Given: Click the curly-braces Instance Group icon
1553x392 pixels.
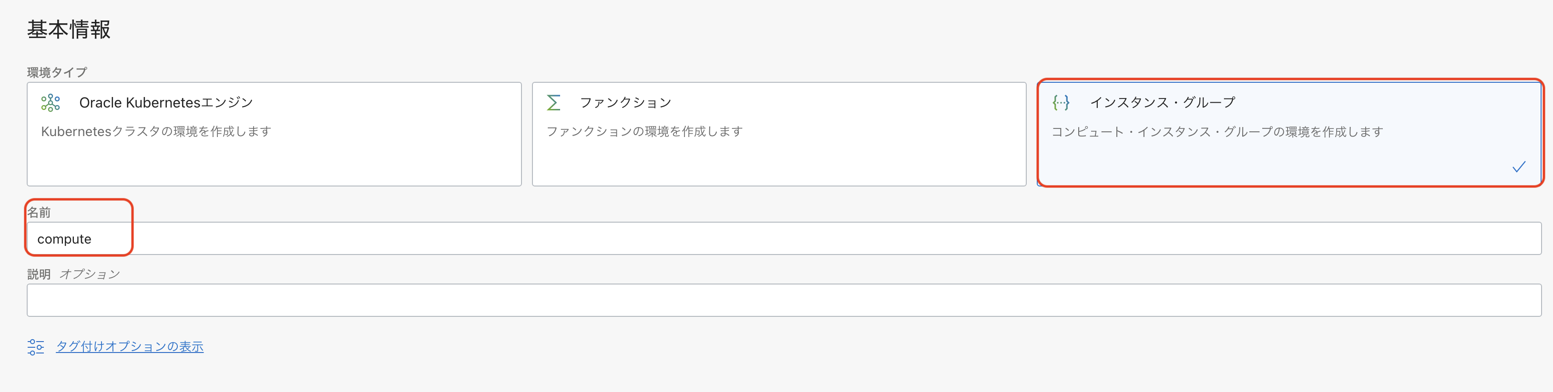Looking at the screenshot, I should [1061, 103].
